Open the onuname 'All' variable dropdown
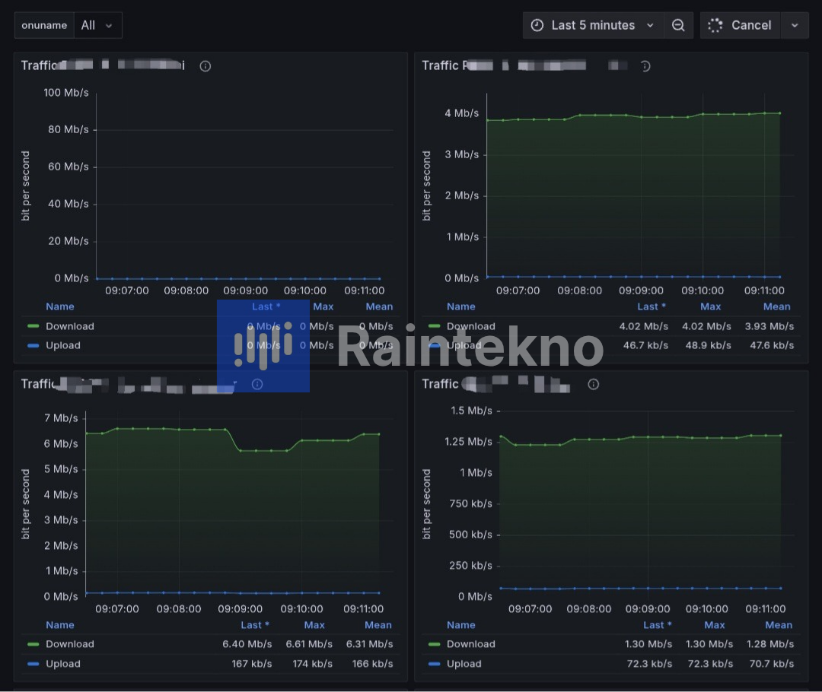 pos(97,25)
